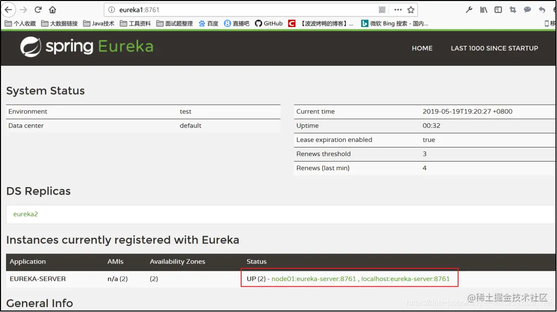Open the library bookshelf icon

pos(483,10)
